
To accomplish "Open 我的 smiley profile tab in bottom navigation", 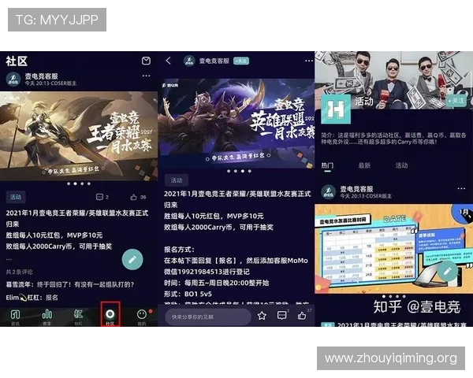I will [x=142, y=317].
